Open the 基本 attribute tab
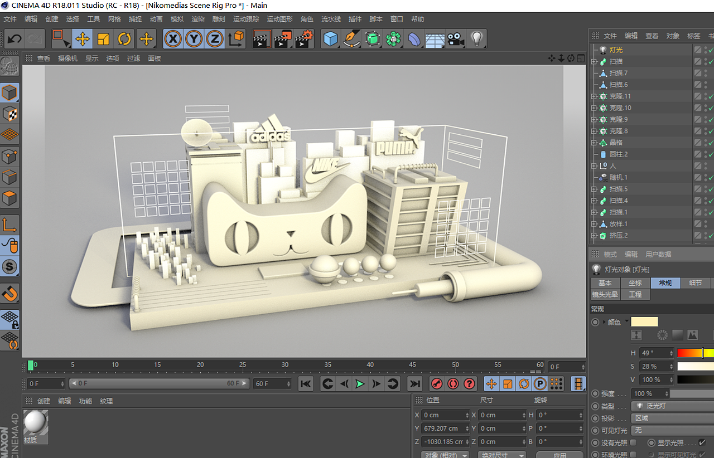Screen dimensions: 714x458 click(x=605, y=282)
